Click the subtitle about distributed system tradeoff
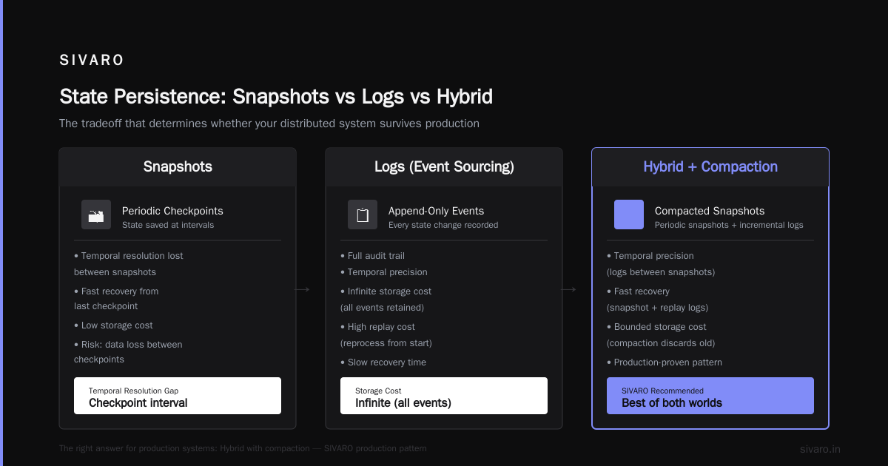This screenshot has height=466, width=888. [x=269, y=124]
